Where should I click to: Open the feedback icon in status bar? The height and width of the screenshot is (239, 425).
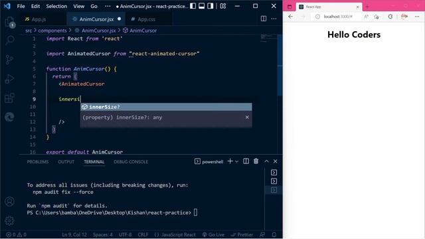click(262, 234)
